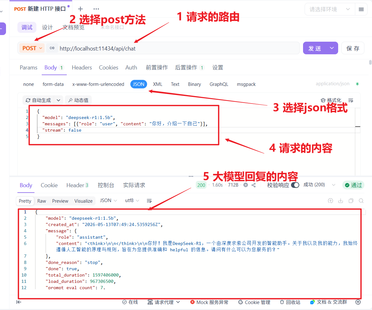Open the 请求代理 proxy menu
This screenshot has width=372, height=310.
(x=164, y=302)
